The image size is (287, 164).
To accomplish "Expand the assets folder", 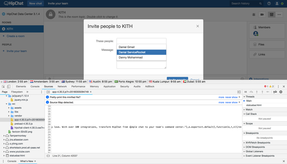I will (9, 108).
